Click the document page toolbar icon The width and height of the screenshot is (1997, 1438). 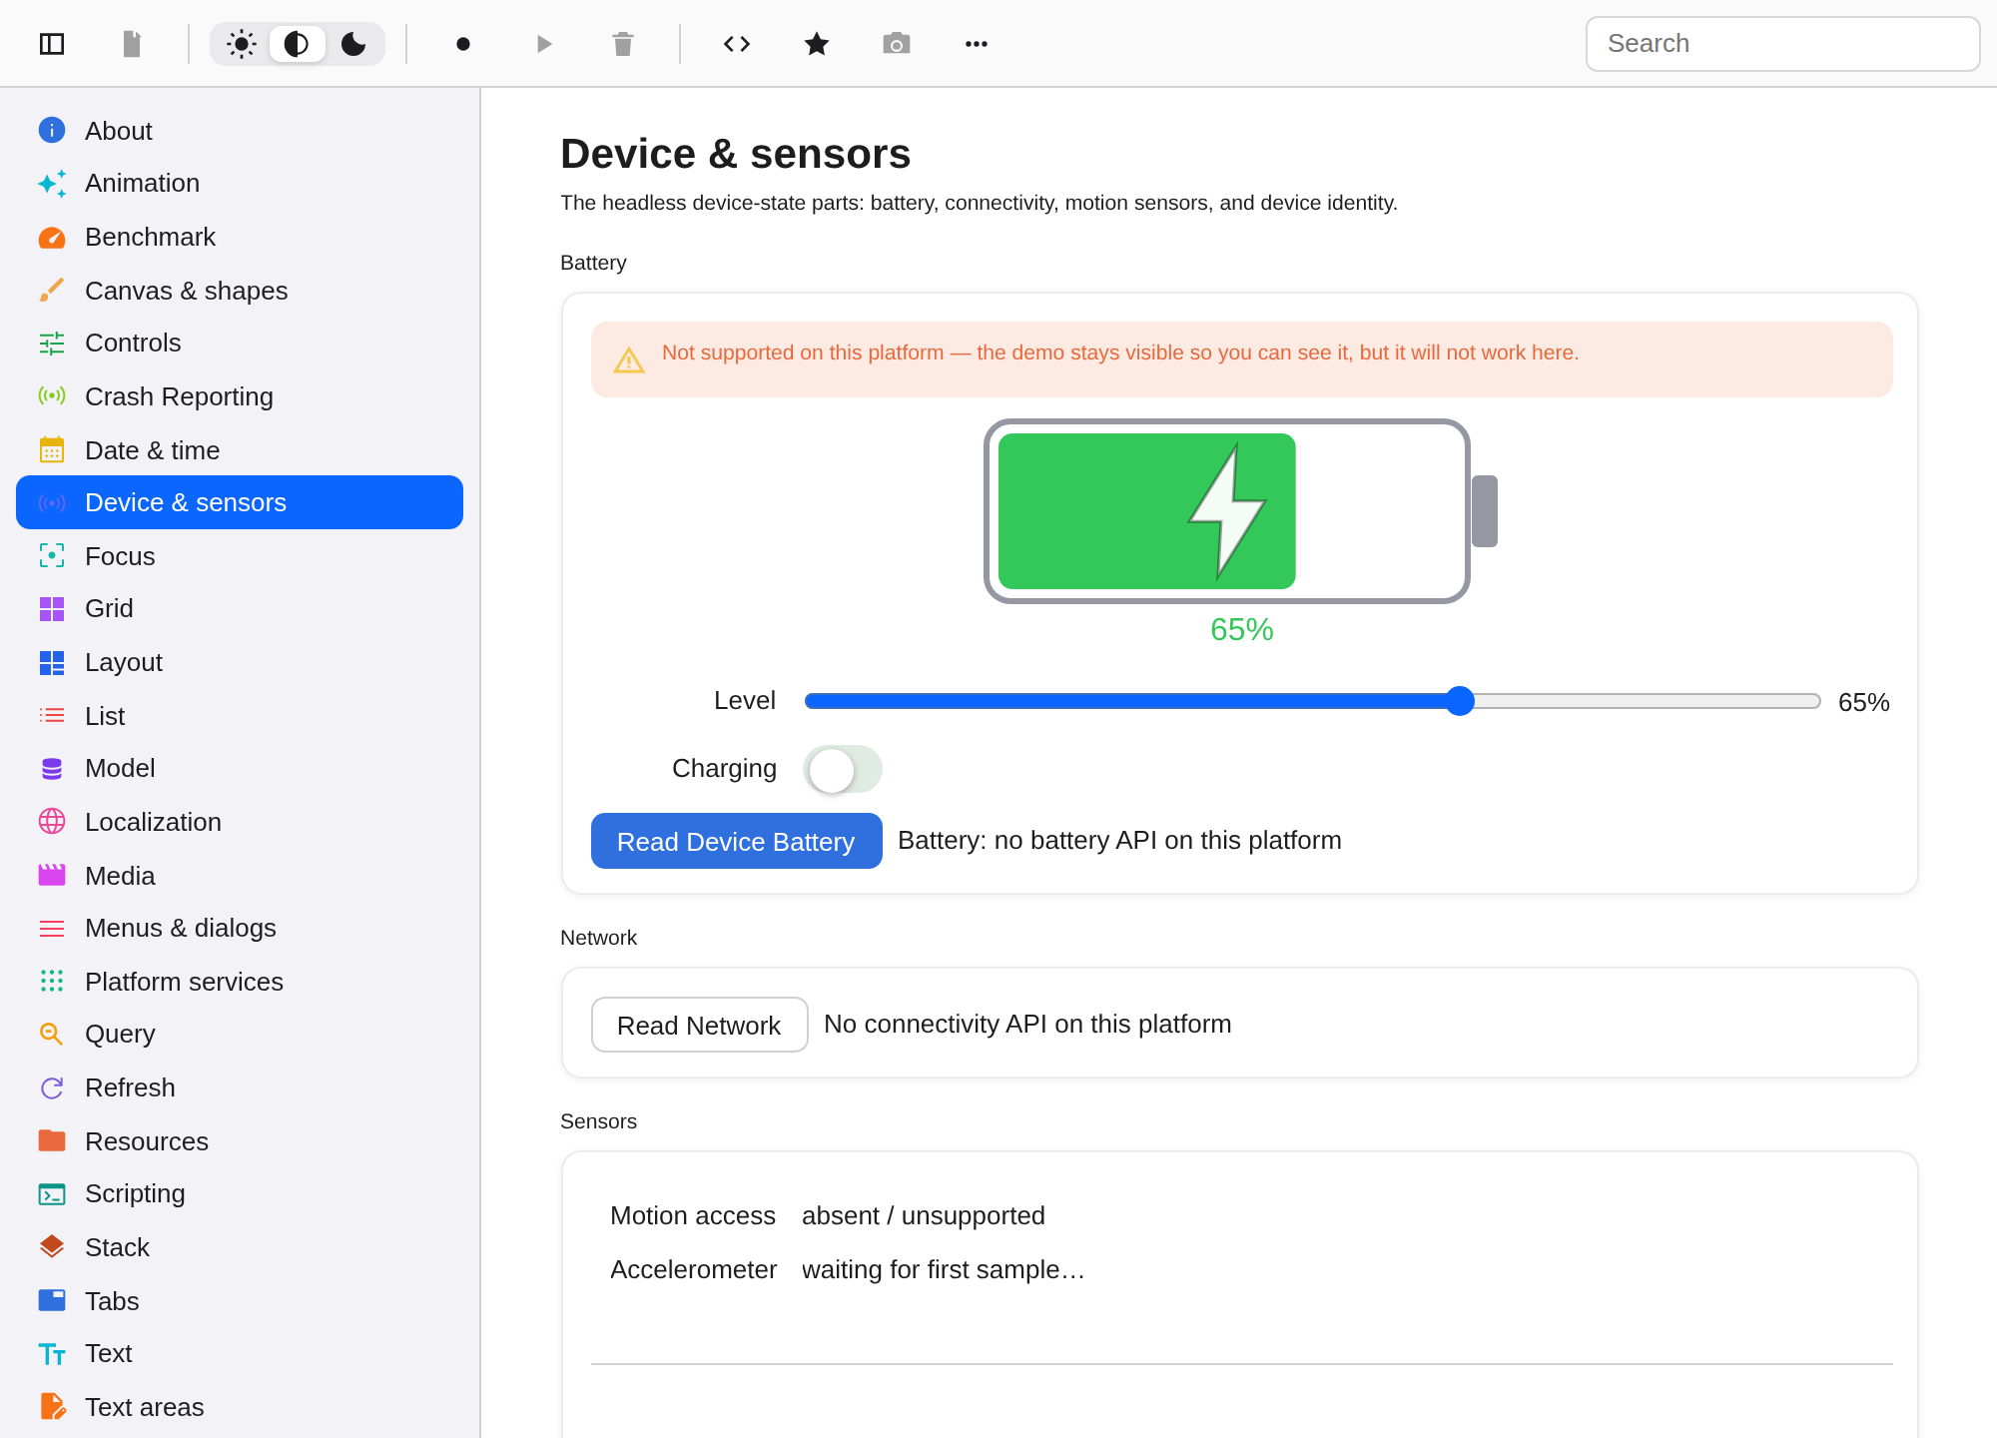point(132,44)
